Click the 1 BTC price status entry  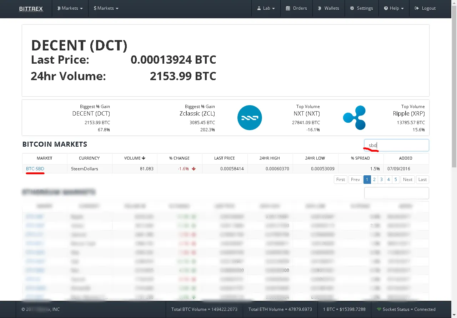click(345, 309)
